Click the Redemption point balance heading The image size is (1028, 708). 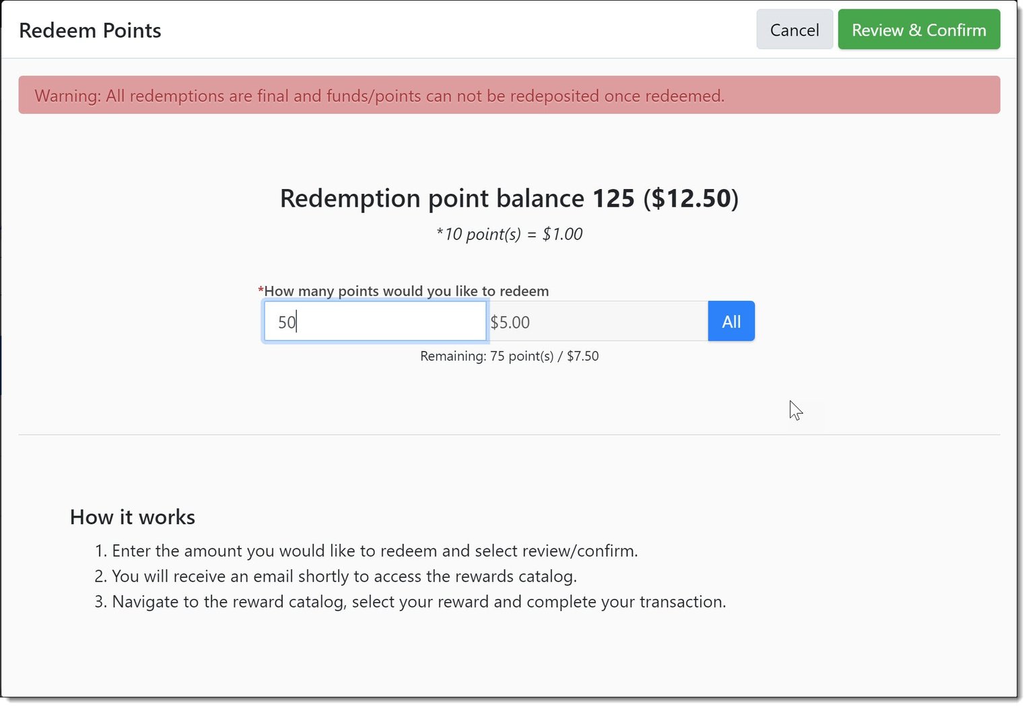click(x=432, y=199)
